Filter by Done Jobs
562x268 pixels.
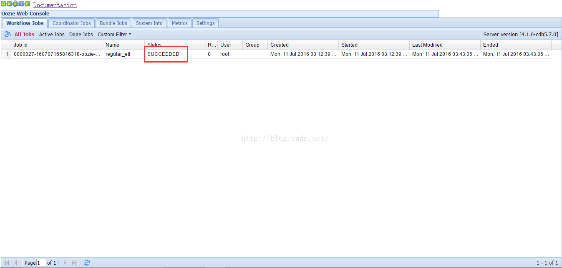click(81, 35)
